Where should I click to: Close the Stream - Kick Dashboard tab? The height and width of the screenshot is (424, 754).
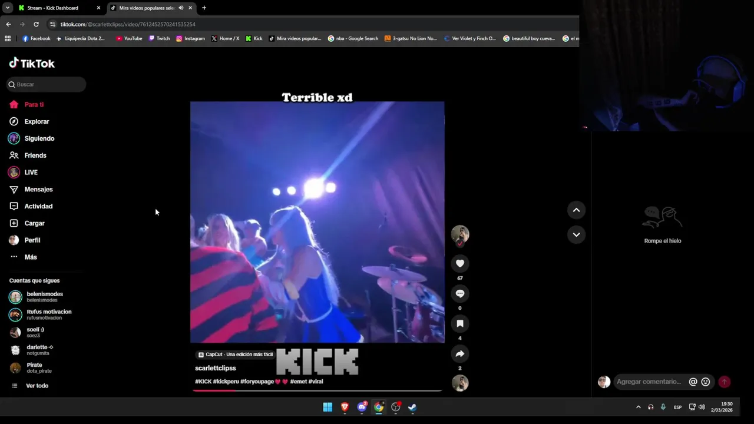tap(98, 8)
